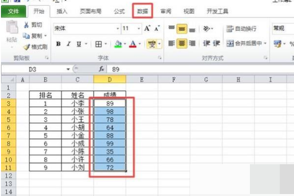Click the formula bar showing 89
294x196 pixels.
click(x=200, y=69)
